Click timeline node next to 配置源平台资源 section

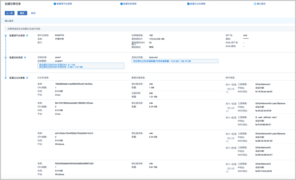coord(5,35)
